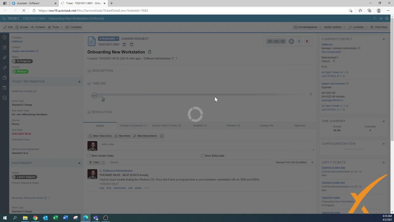The height and width of the screenshot is (222, 394).
Task: Launch Microsoft Teams from the taskbar
Action: pos(95,218)
